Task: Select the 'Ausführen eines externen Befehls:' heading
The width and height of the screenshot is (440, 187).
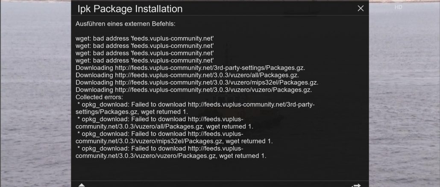Action: point(126,24)
